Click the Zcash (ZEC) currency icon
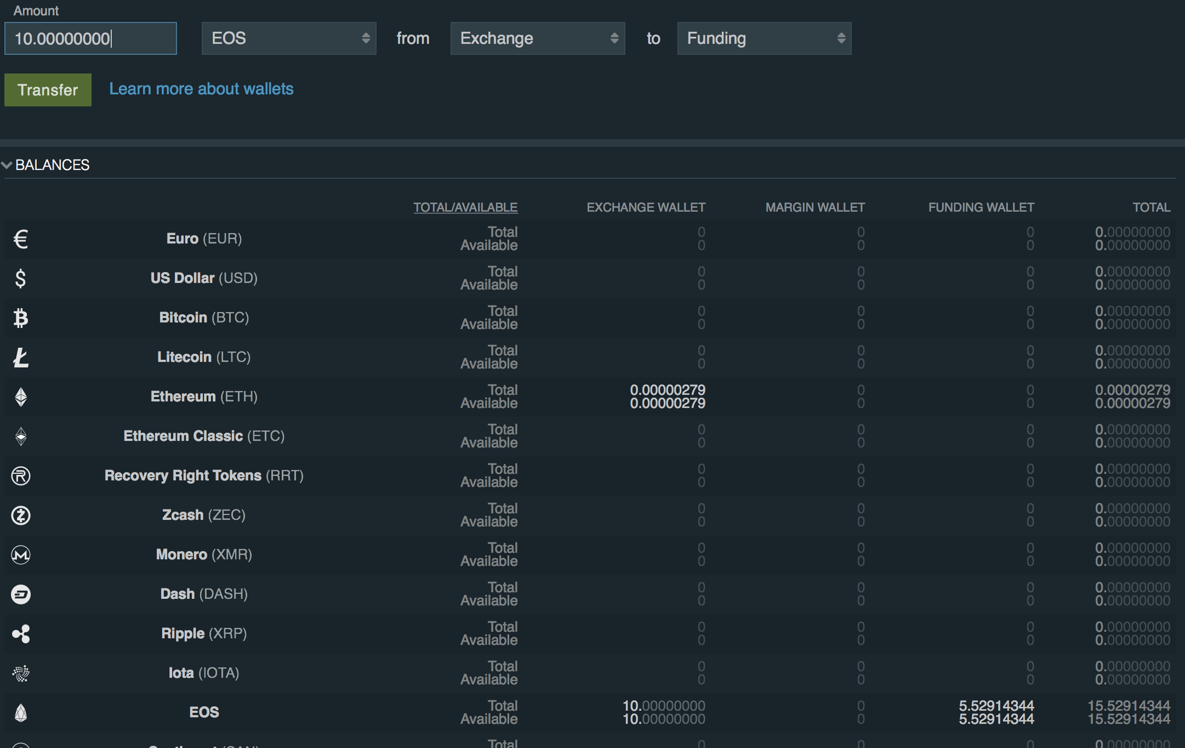 [21, 514]
